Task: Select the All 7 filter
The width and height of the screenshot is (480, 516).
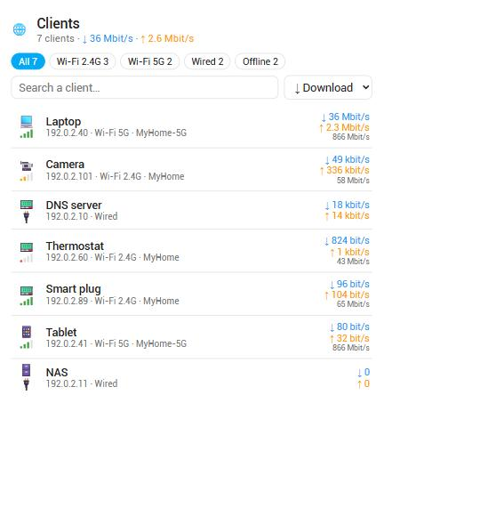Action: (x=28, y=61)
